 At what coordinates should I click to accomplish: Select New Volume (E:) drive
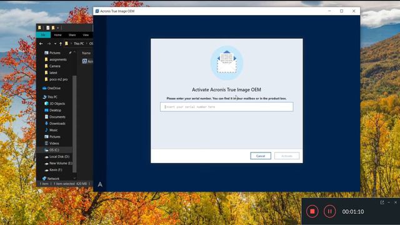click(61, 163)
